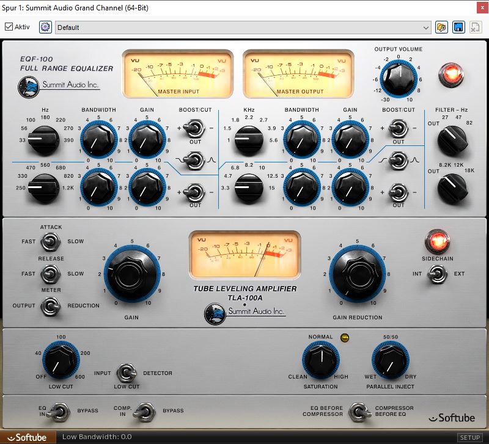Toggle the right shelf/peak shape switch
This screenshot has height=444, width=489.
[x=399, y=161]
